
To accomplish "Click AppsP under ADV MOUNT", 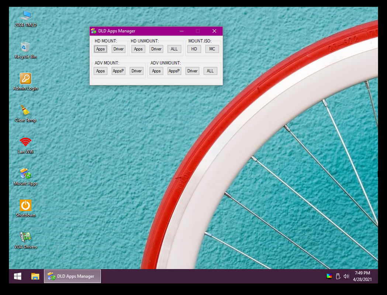I will pos(118,71).
